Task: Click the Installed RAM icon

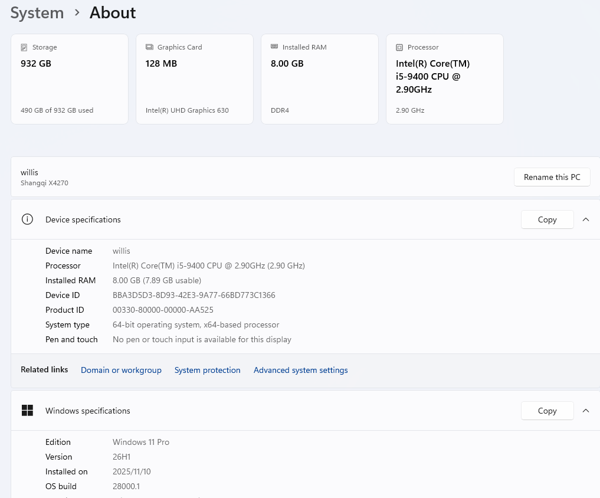Action: (274, 47)
